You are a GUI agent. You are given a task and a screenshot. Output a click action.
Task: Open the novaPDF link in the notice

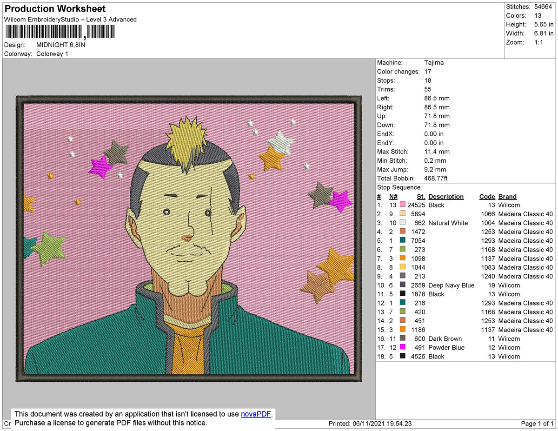pyautogui.click(x=256, y=414)
